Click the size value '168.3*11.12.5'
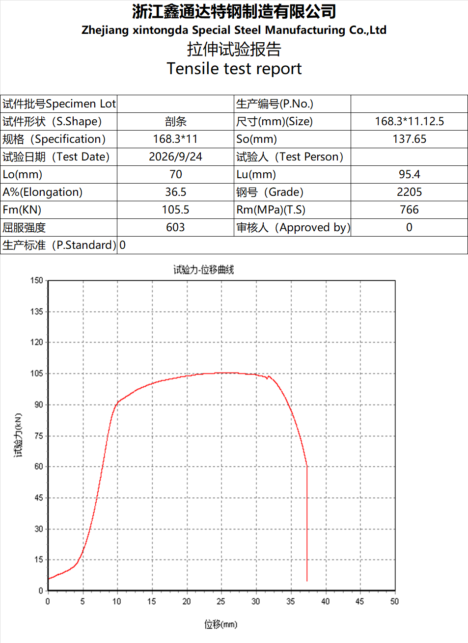Image resolution: width=468 pixels, height=643 pixels. 409,122
